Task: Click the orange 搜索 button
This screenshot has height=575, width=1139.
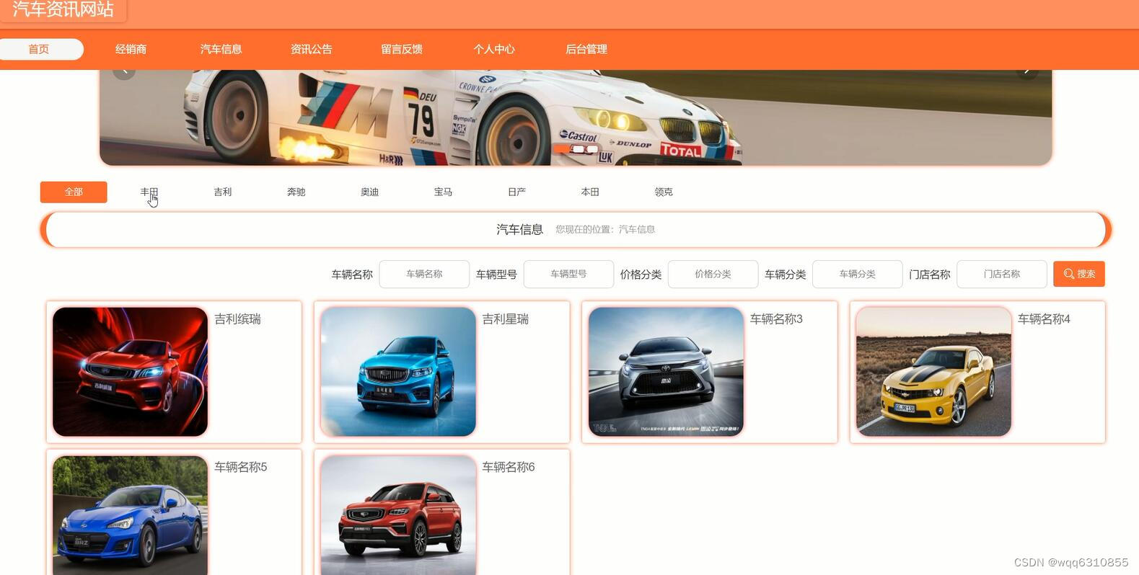Action: 1079,274
